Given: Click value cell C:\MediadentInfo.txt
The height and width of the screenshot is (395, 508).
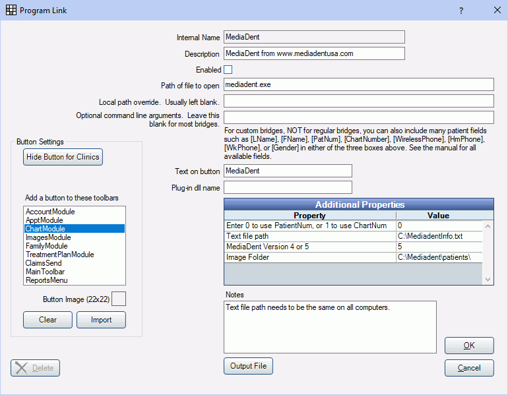Looking at the screenshot, I should 439,236.
